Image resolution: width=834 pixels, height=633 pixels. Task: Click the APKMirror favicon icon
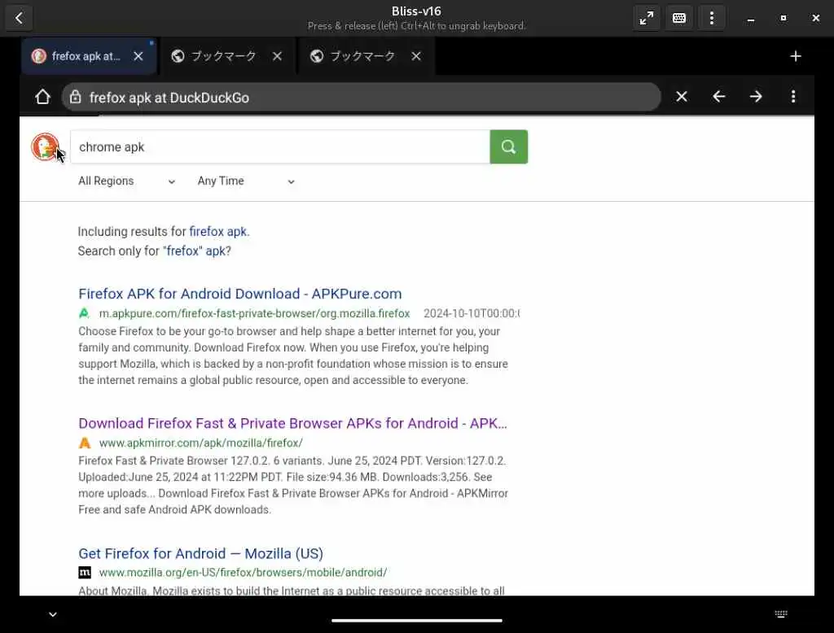[85, 443]
